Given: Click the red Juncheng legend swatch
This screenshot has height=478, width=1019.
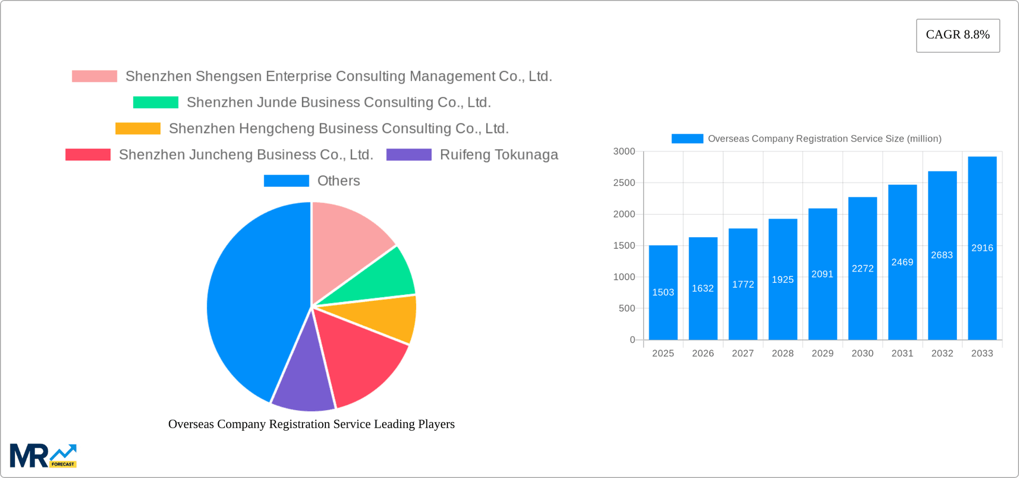Looking at the screenshot, I should tap(88, 154).
